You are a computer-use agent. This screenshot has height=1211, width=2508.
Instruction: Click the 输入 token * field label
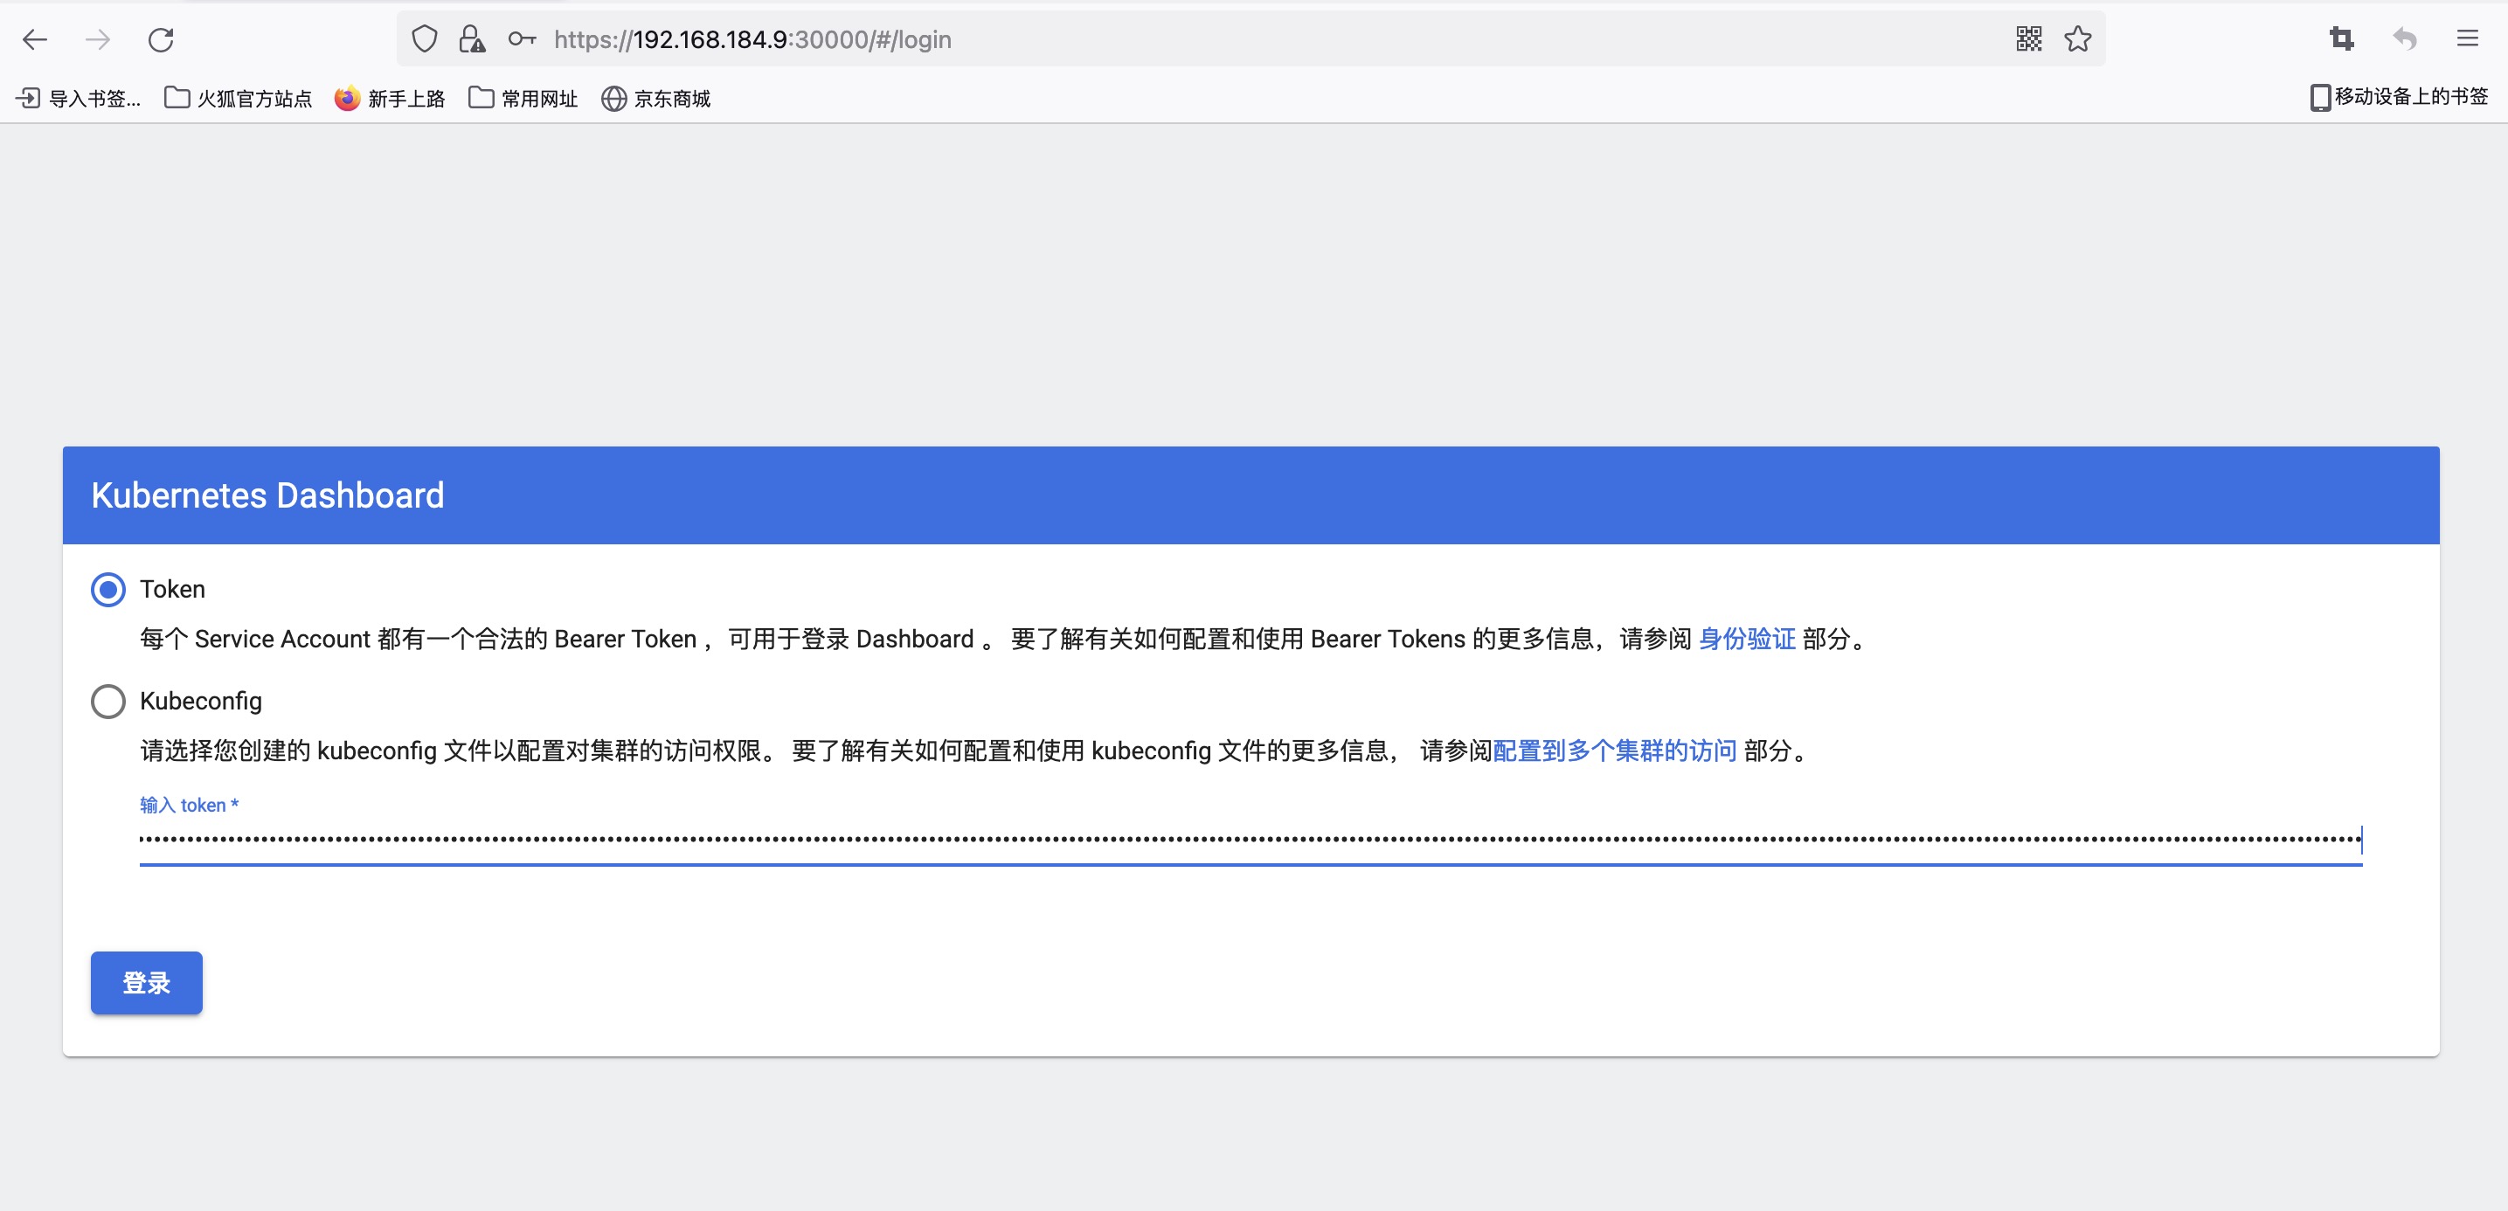[189, 805]
